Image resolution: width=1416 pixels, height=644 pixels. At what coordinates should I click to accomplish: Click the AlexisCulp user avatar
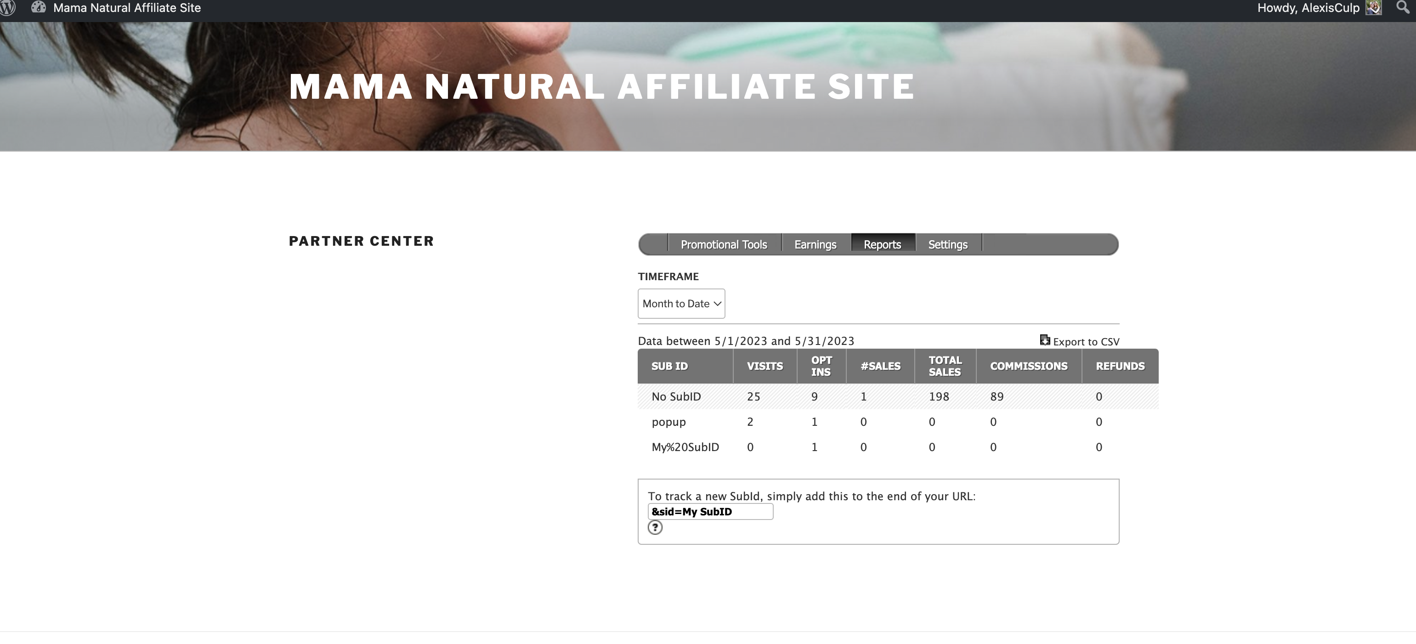pos(1374,8)
